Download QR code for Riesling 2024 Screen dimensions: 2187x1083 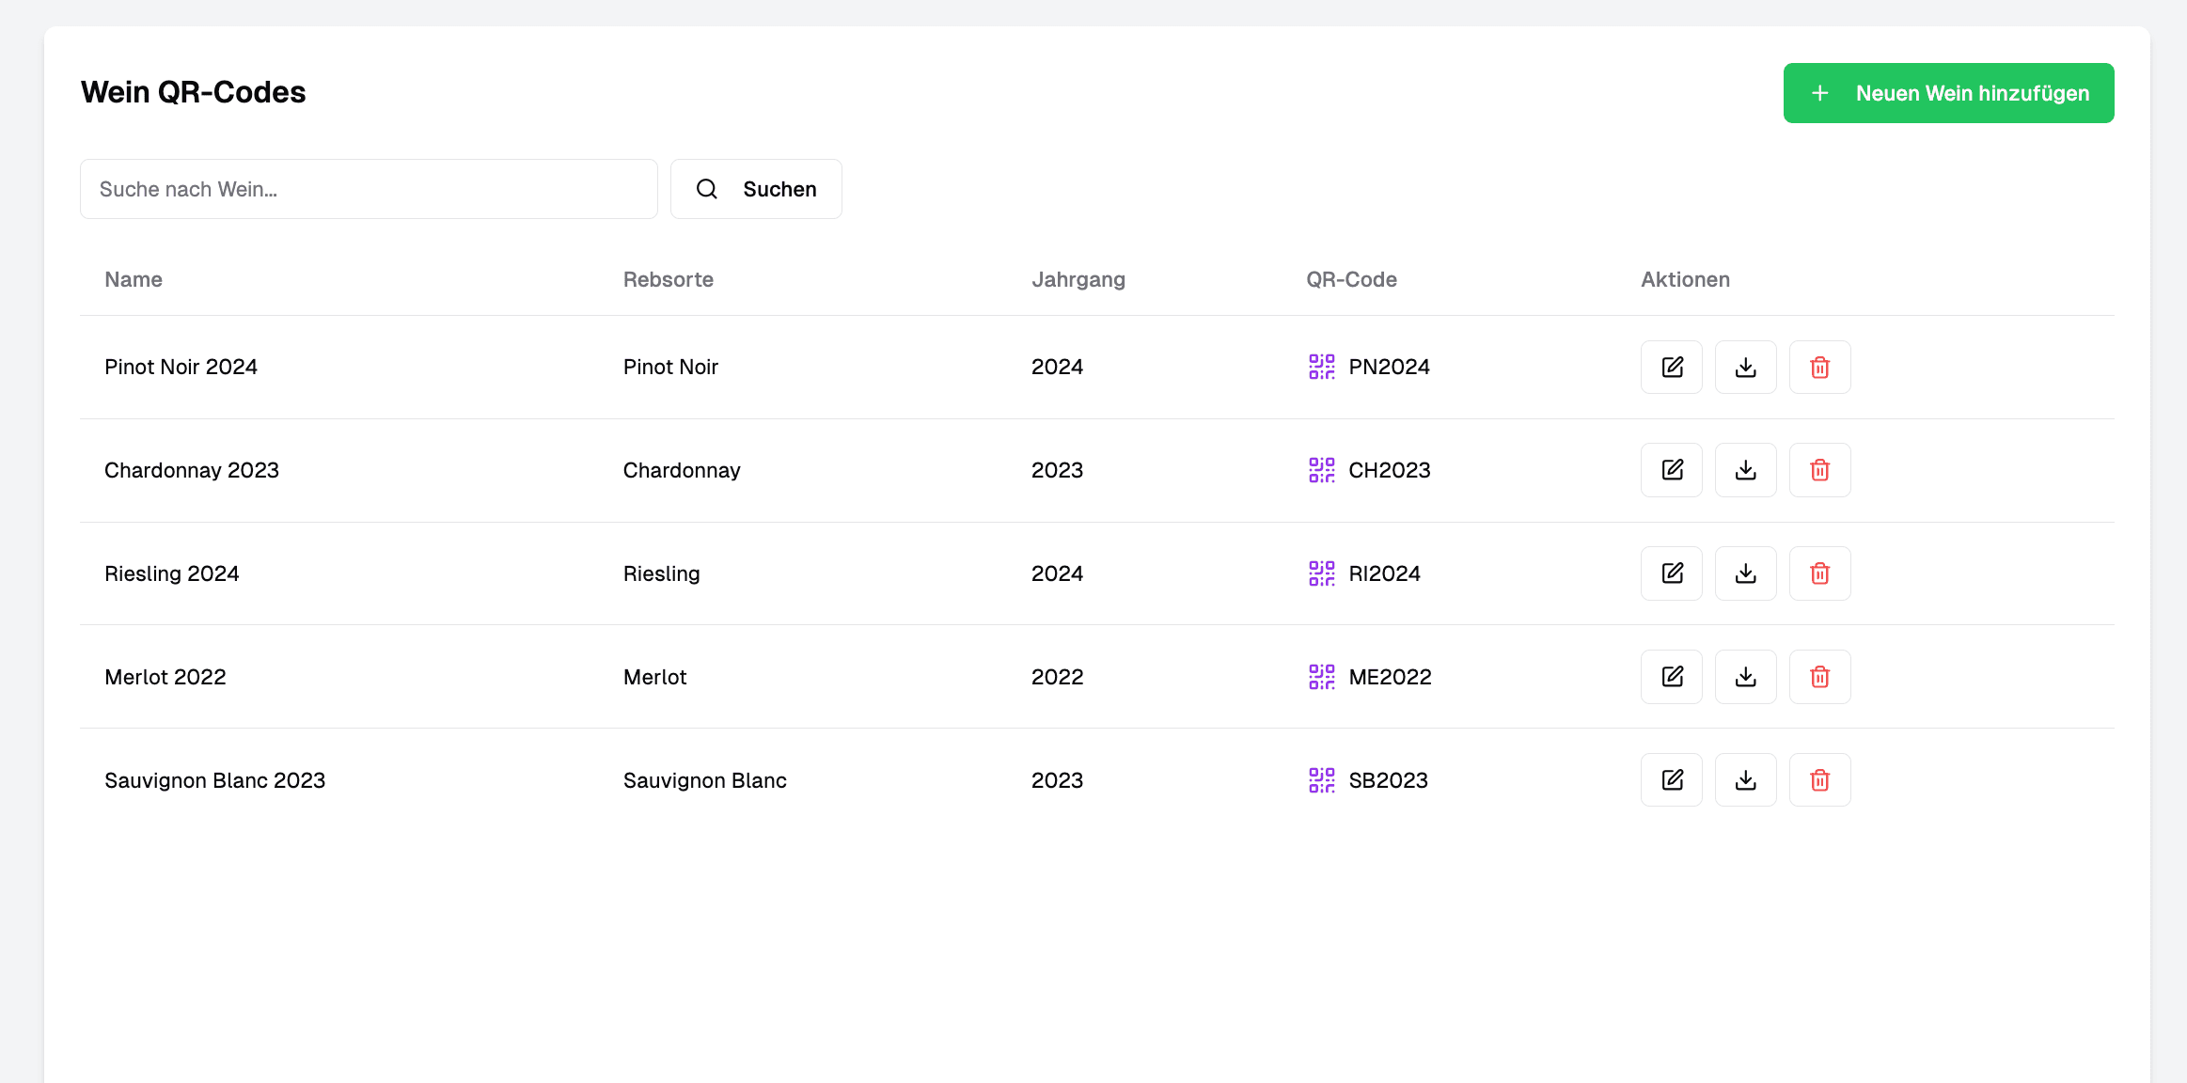pyautogui.click(x=1746, y=573)
